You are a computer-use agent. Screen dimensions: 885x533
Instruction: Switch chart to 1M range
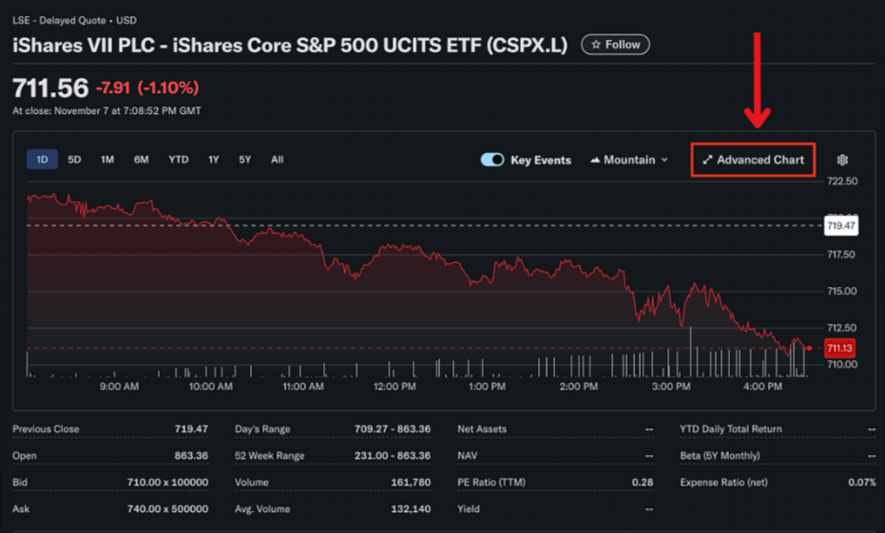pos(107,160)
